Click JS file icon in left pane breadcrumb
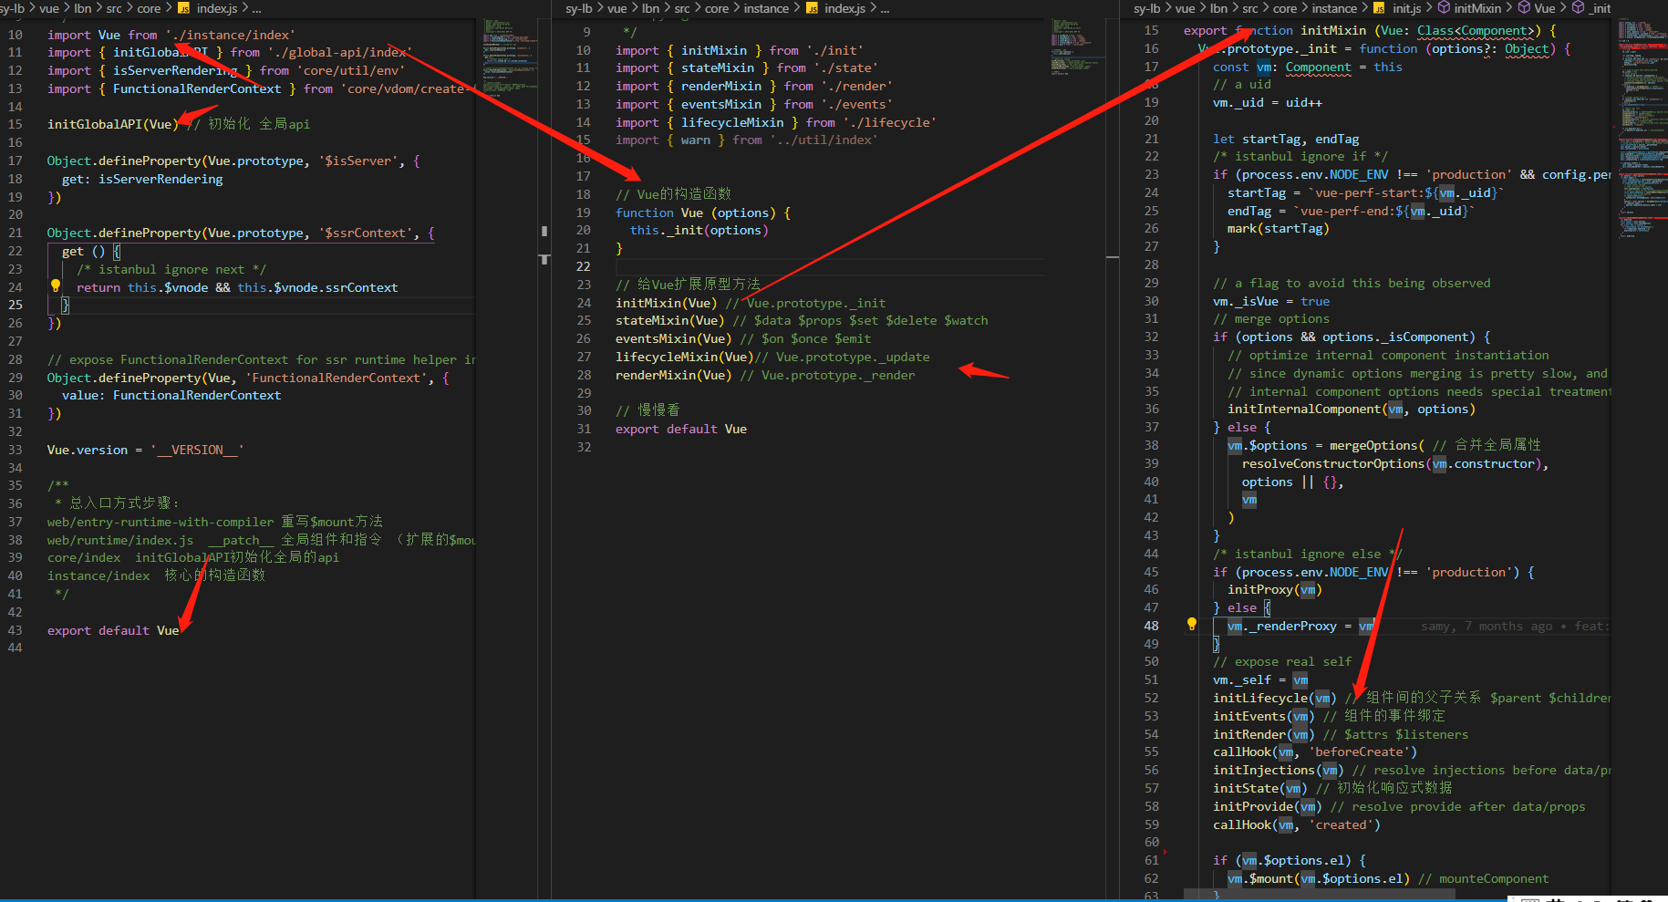This screenshot has width=1668, height=902. [x=183, y=8]
